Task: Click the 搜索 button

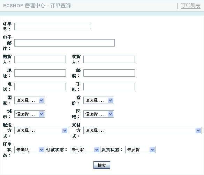Action: click(102, 165)
